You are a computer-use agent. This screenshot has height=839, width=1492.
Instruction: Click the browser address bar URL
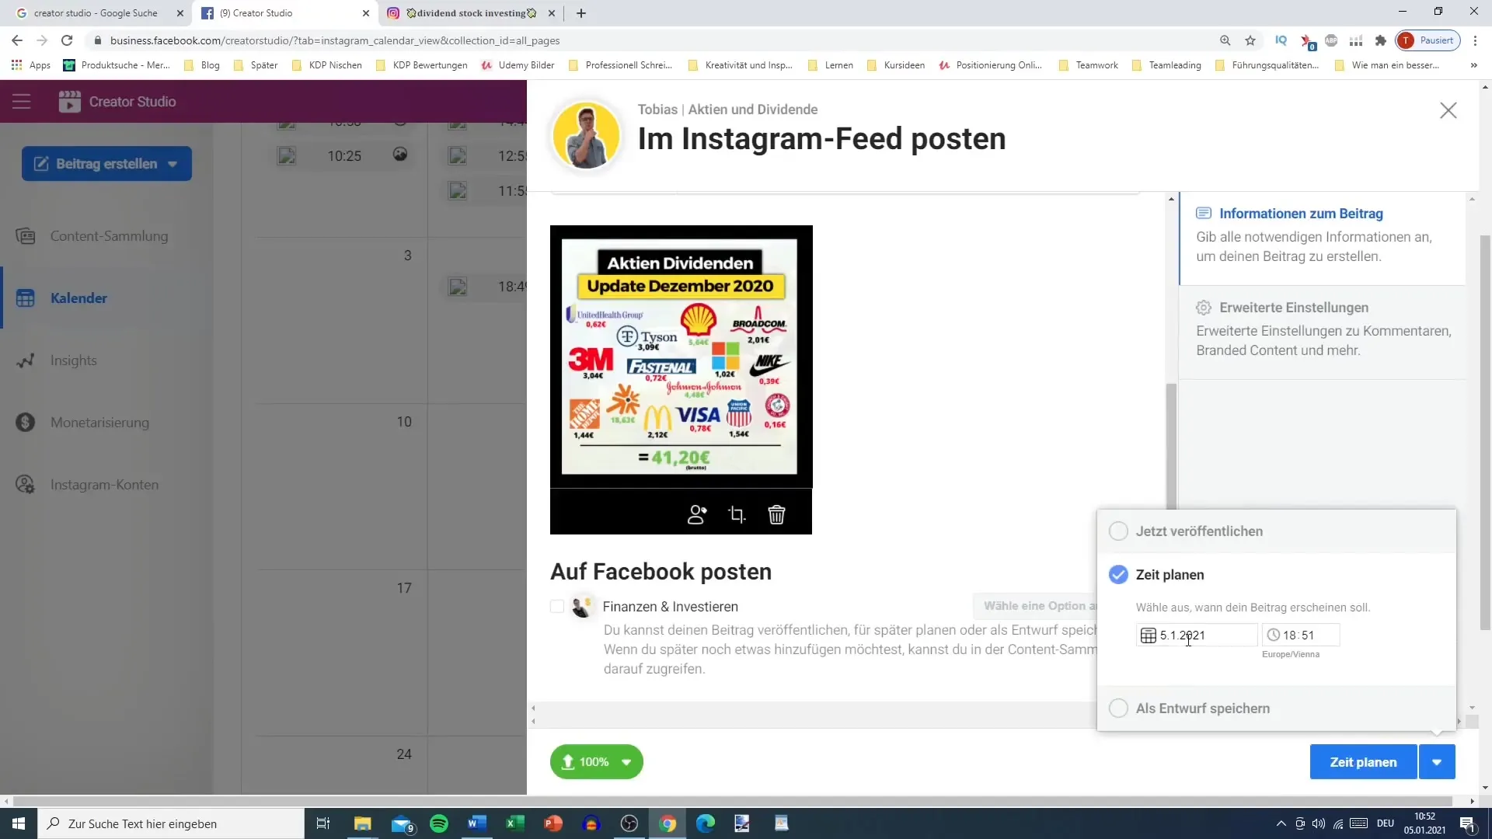point(335,40)
